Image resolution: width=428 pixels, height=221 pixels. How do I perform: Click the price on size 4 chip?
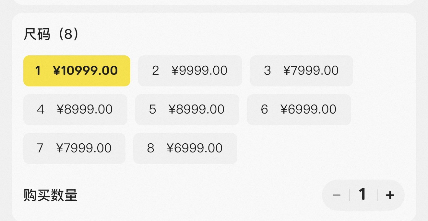[85, 109]
